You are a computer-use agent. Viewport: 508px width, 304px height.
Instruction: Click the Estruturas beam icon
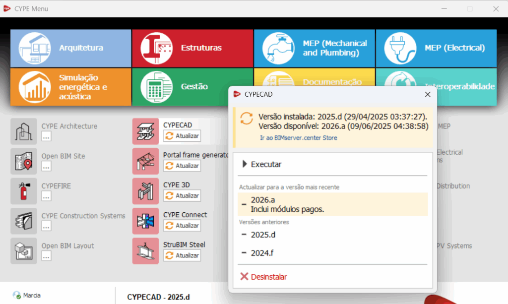coord(156,48)
